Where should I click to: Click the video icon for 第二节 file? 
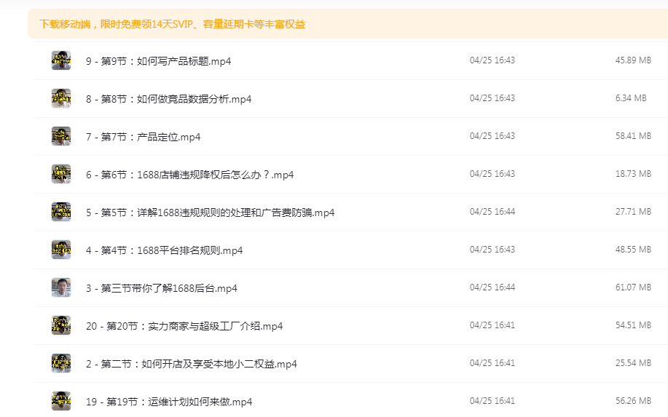[x=61, y=363]
